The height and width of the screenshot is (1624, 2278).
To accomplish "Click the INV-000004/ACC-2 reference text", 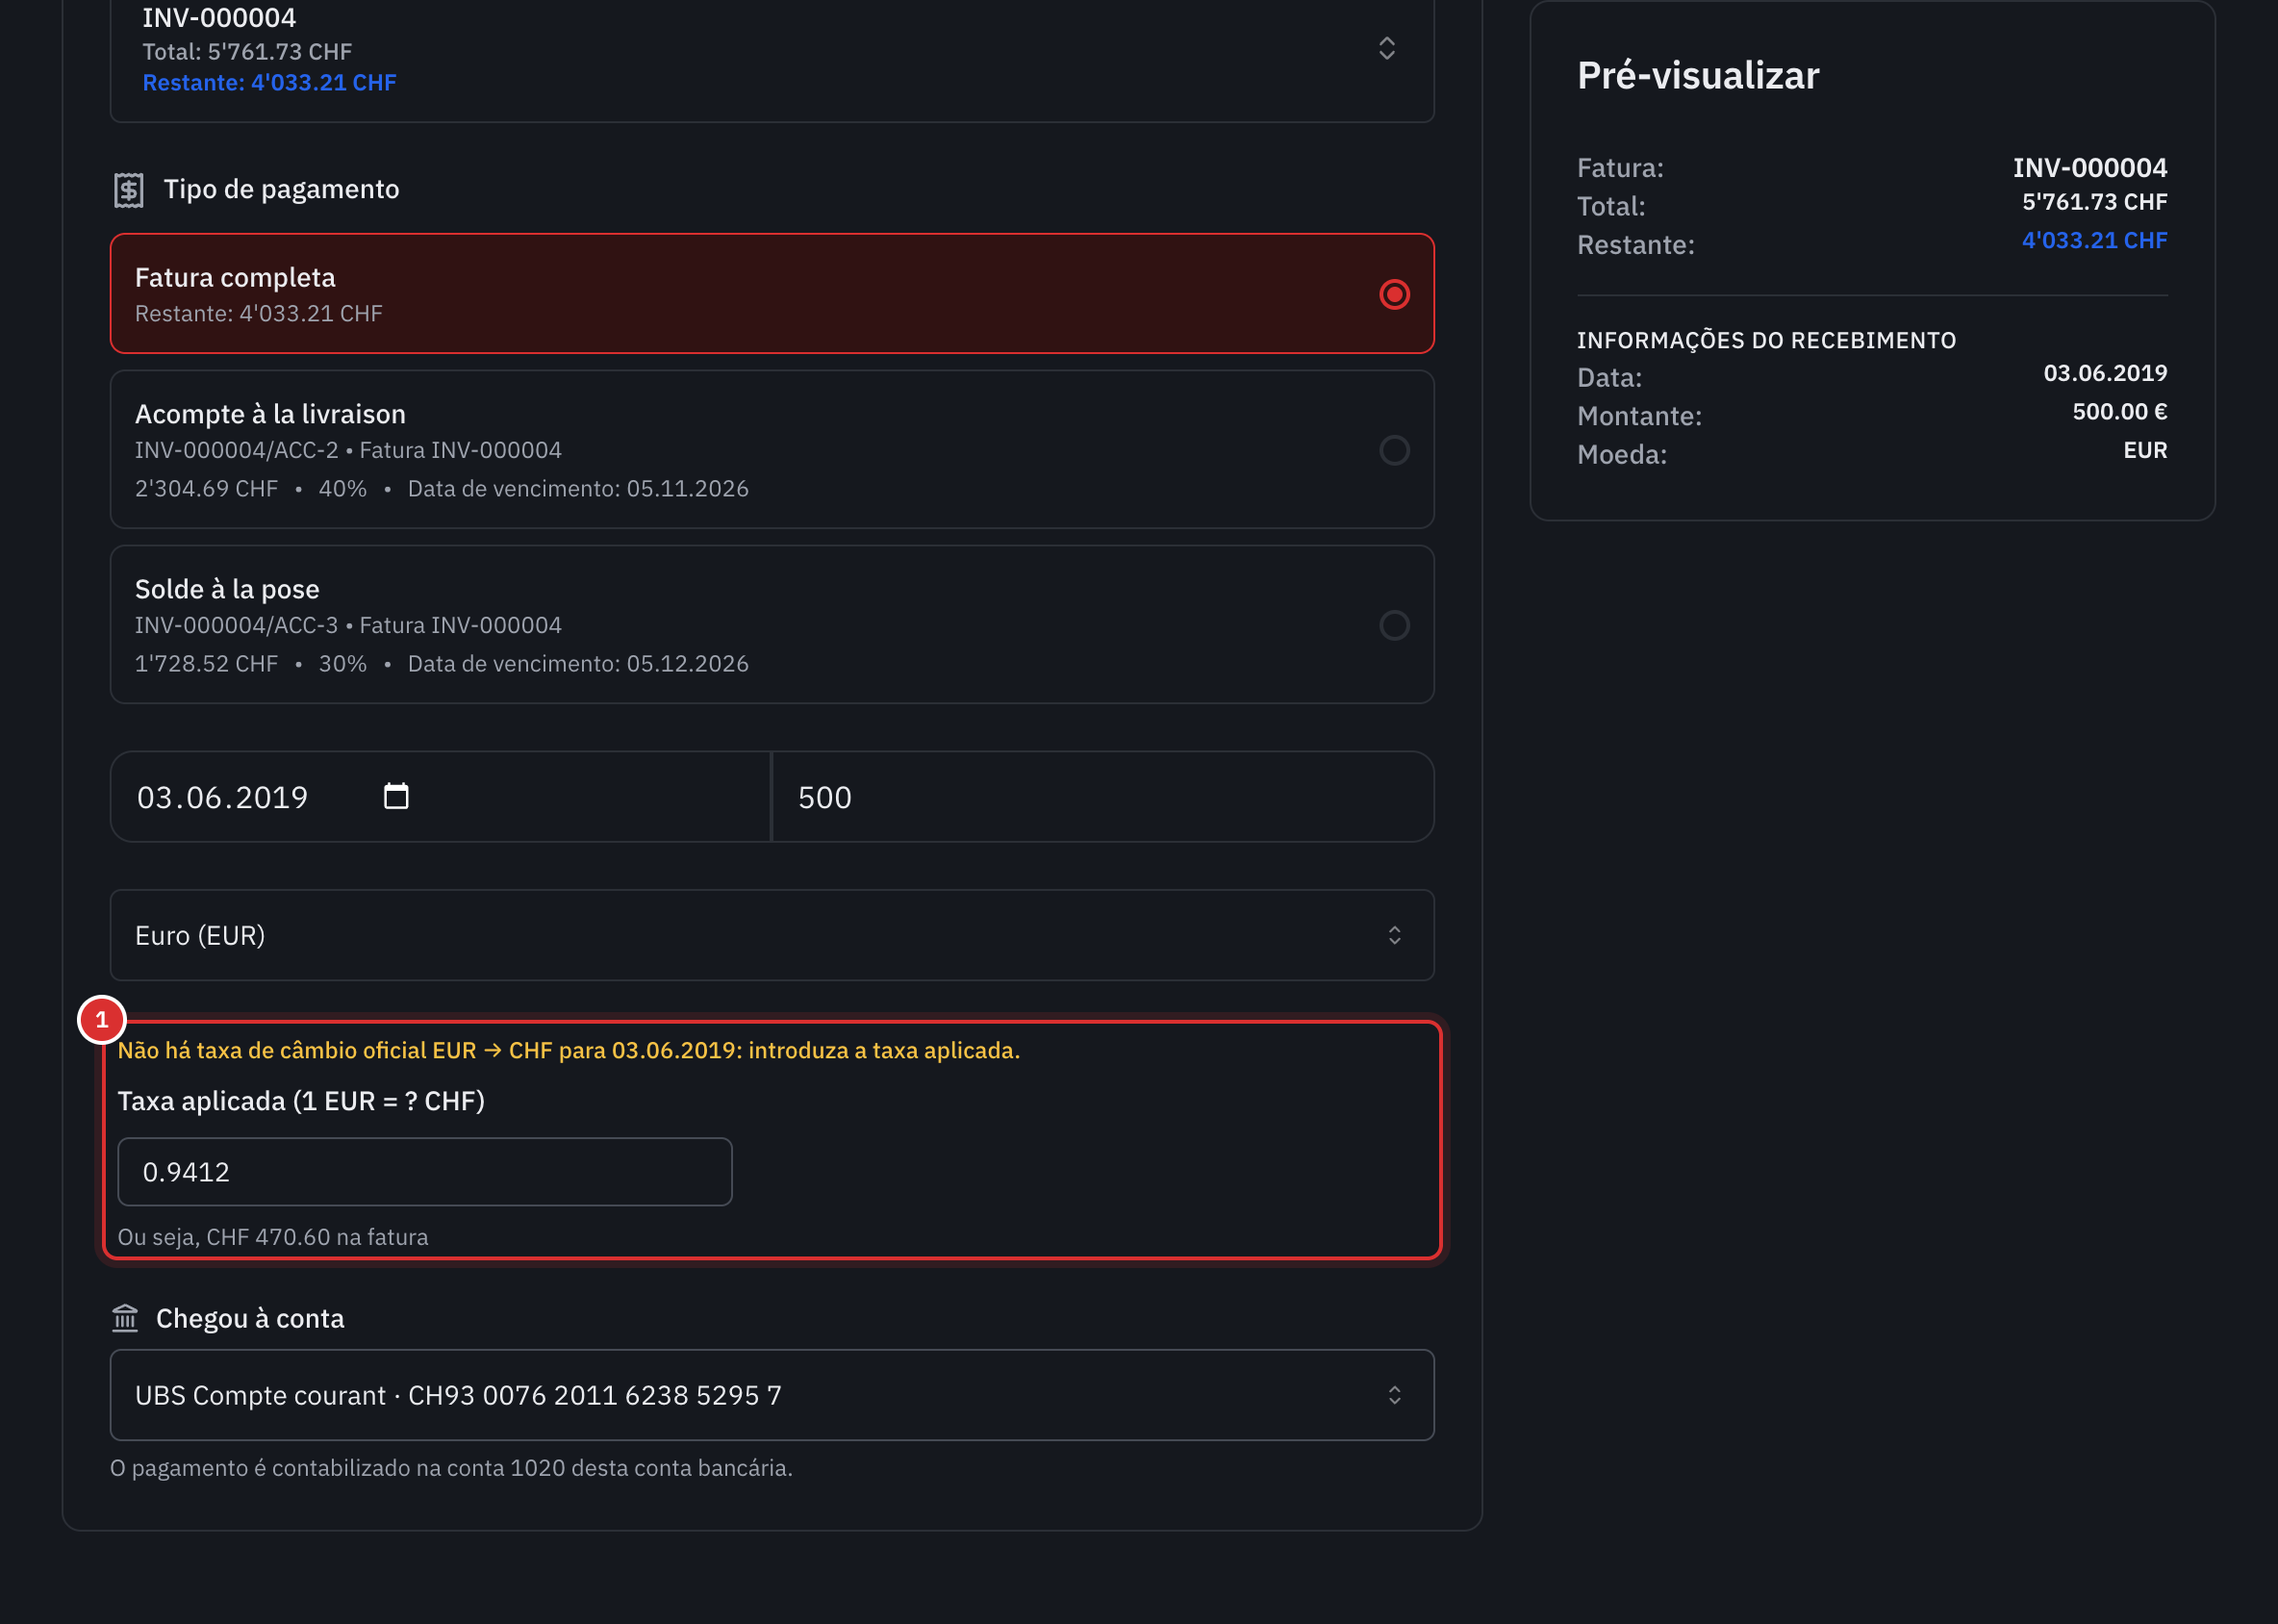I will pyautogui.click(x=236, y=450).
